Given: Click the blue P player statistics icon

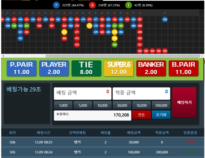Looking at the screenshot, I should pyautogui.click(x=56, y=5).
